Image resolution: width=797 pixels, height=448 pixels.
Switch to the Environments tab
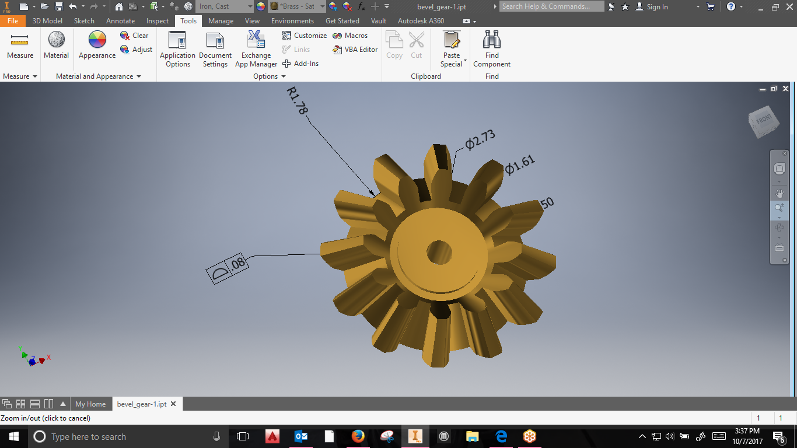[x=292, y=20]
